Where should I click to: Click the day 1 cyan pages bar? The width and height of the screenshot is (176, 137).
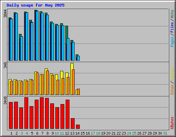(x=11, y=40)
